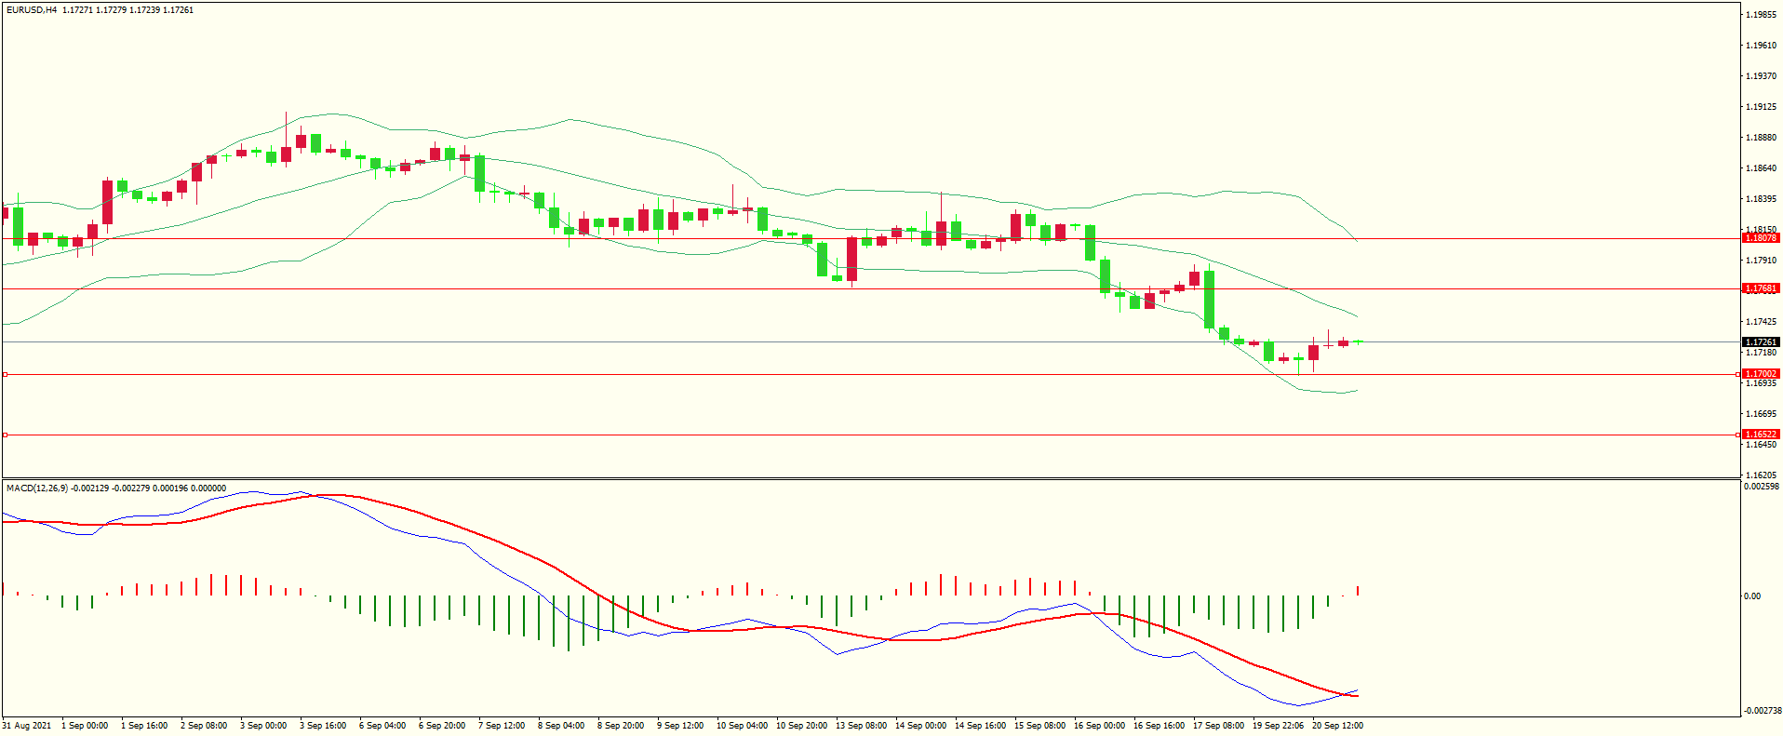Viewport: 1783px width, 736px height.
Task: Click the 1.17910 value on price scale
Action: point(1762,261)
